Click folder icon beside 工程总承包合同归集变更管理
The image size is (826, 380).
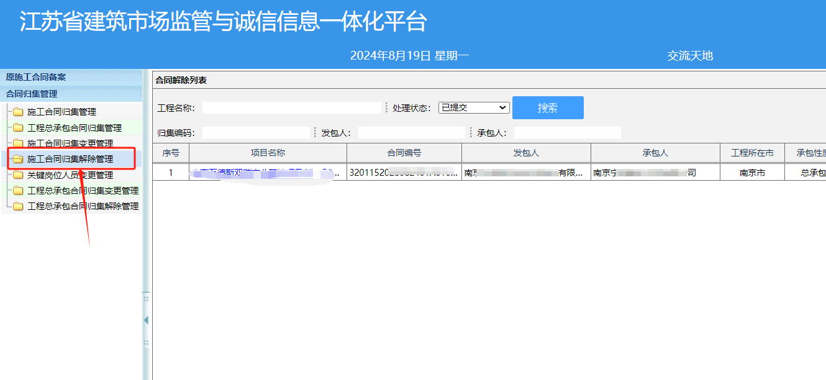pyautogui.click(x=18, y=191)
